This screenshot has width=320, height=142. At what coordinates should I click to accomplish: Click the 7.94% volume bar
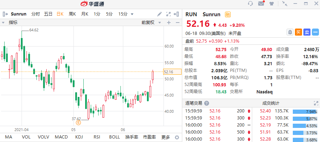tap(305, 112)
